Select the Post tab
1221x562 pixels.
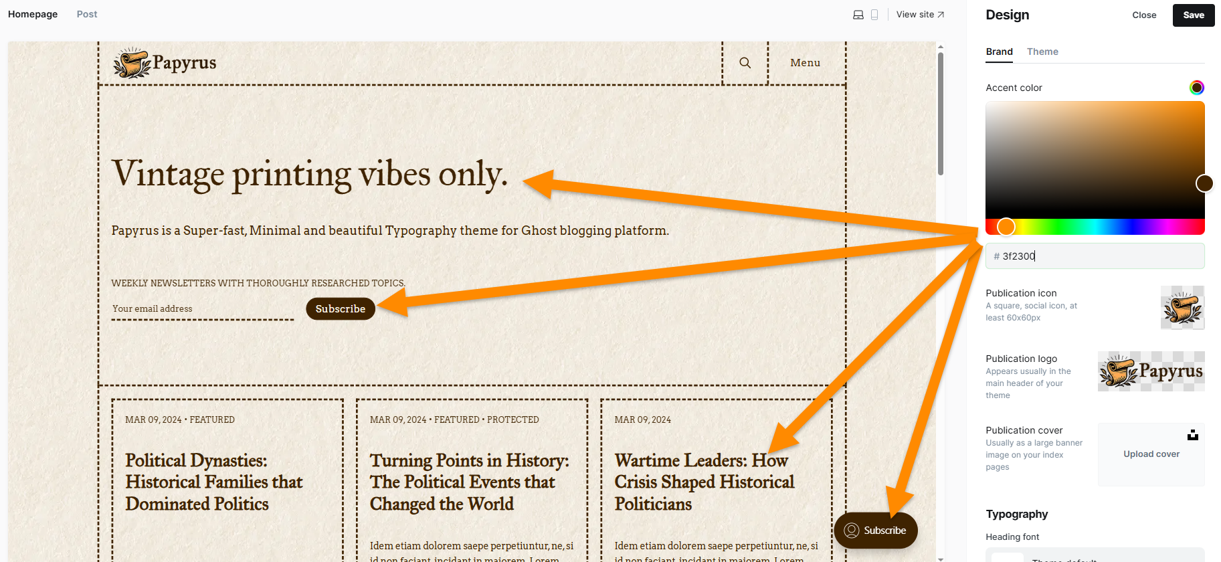(87, 14)
